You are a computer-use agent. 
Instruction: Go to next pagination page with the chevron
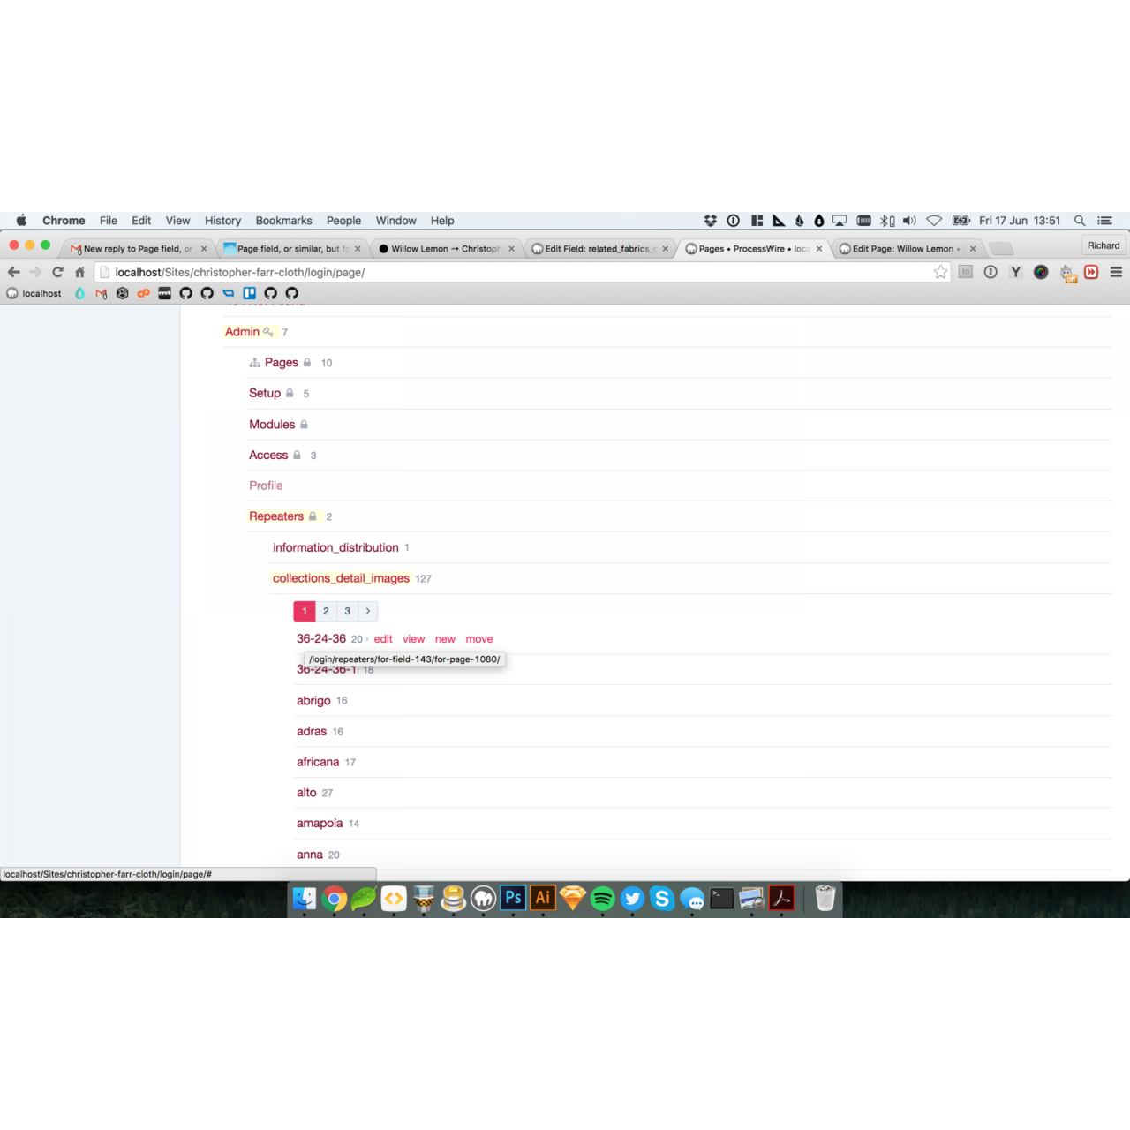[x=368, y=611]
